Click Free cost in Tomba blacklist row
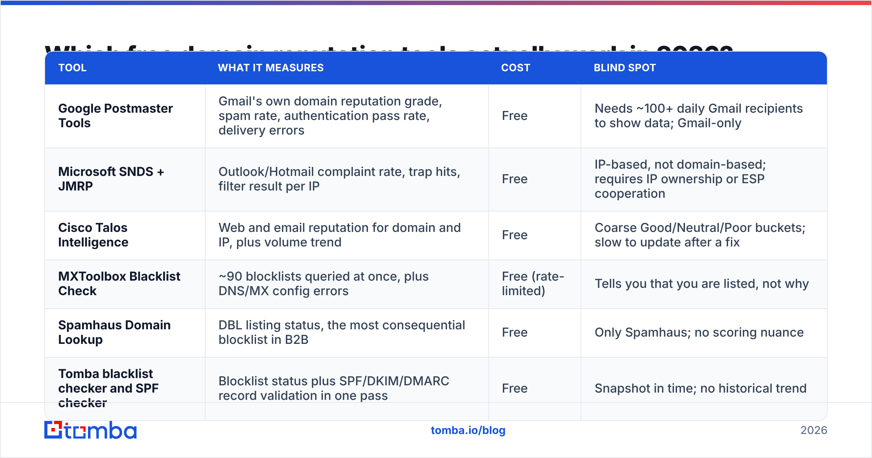The width and height of the screenshot is (872, 458). [514, 388]
